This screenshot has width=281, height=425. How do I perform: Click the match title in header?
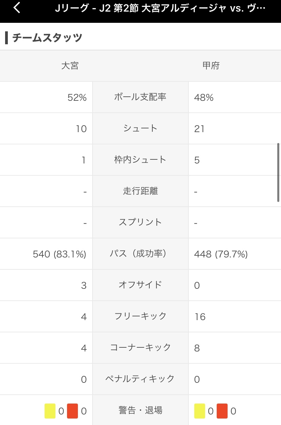(x=160, y=9)
